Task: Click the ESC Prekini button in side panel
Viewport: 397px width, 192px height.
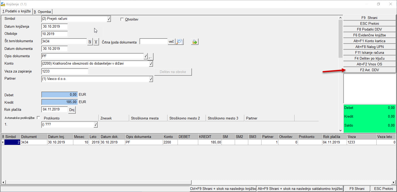Action: click(369, 23)
